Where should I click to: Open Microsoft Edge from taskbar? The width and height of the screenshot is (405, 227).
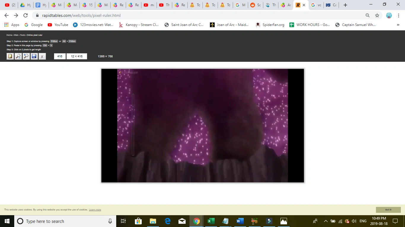(x=167, y=221)
